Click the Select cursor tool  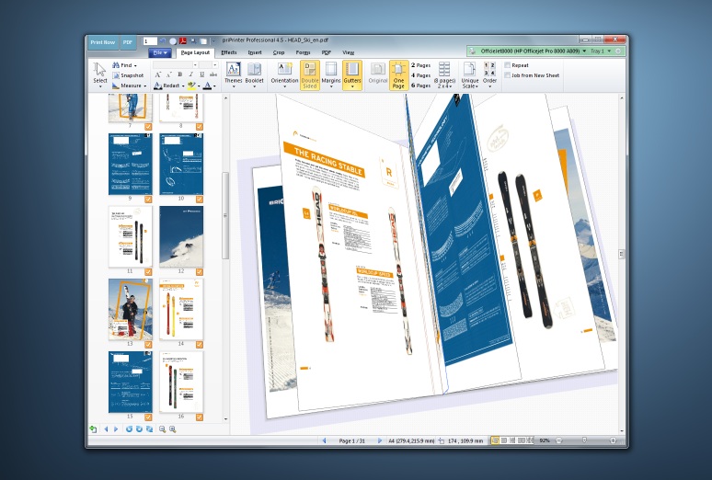click(x=100, y=74)
